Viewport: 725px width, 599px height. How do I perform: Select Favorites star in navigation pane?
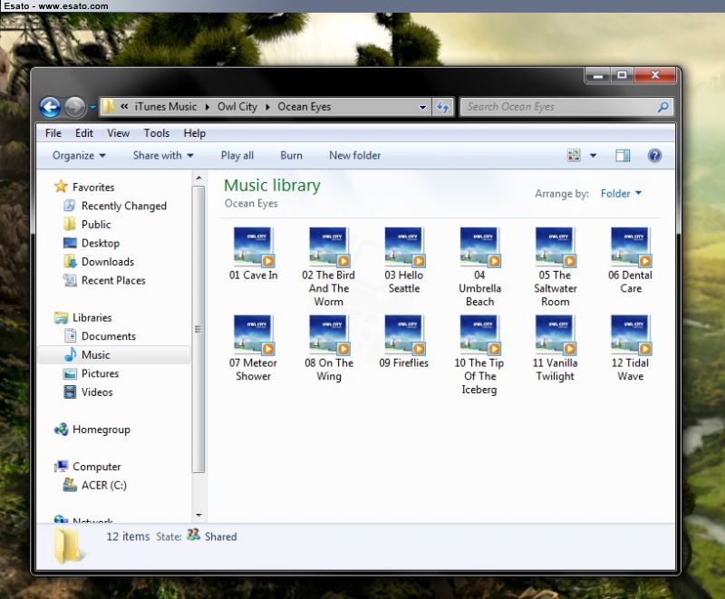(x=61, y=187)
